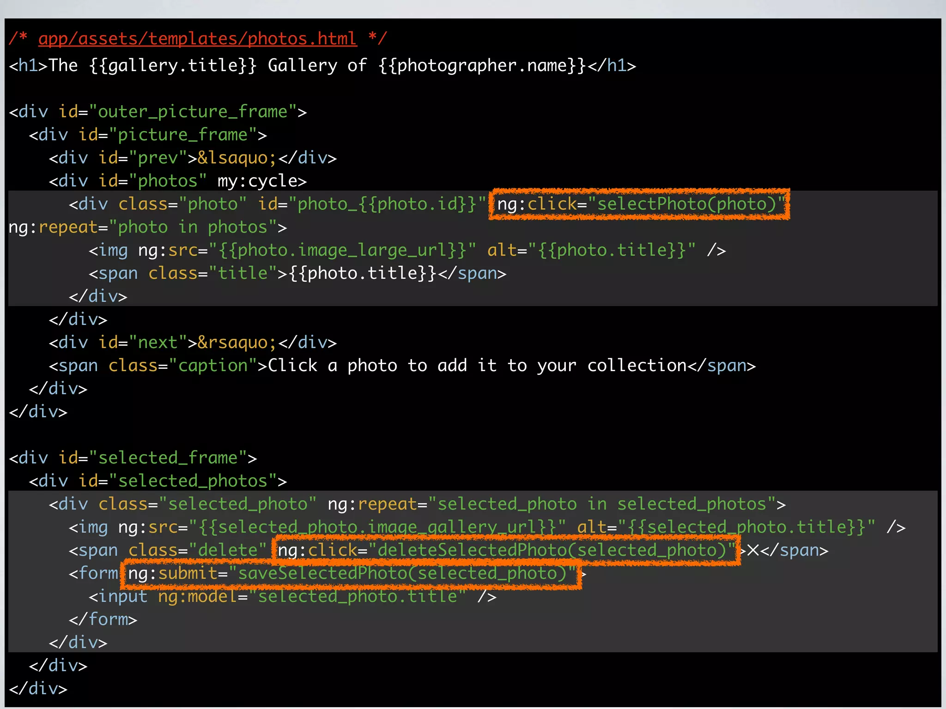Image resolution: width=946 pixels, height=709 pixels.
Task: Click the X inside the delete span
Action: 753,551
